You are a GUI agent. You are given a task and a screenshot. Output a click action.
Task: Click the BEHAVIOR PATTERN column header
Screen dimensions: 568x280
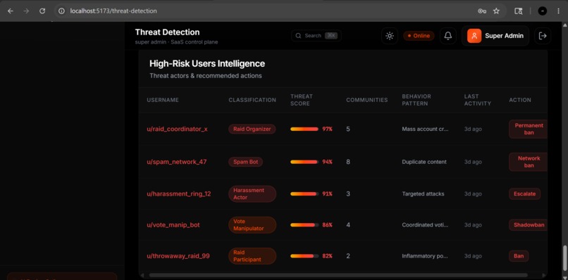(x=416, y=100)
